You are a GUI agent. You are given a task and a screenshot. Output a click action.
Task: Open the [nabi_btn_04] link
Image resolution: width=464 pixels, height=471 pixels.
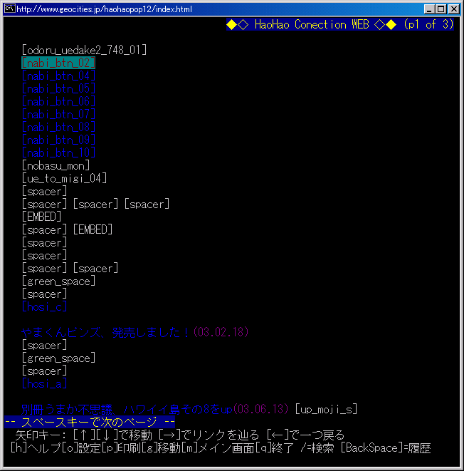point(58,76)
